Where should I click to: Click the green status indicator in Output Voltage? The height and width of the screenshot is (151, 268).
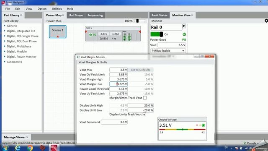[203, 125]
